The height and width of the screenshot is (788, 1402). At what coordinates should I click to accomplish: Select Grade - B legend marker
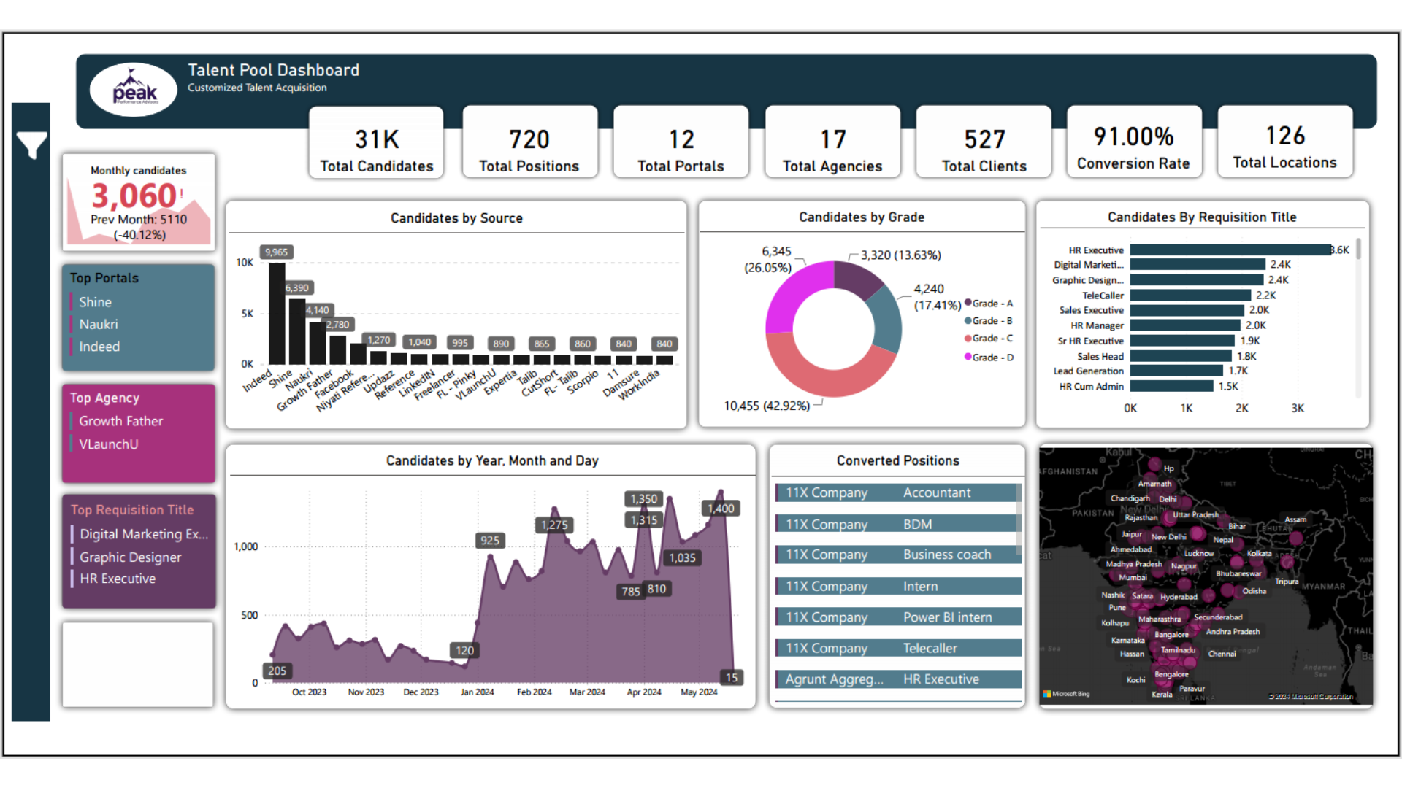coord(968,320)
